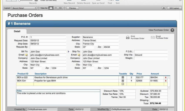Click the Preview button
Viewport: 185px width, 111px height.
[73, 8]
